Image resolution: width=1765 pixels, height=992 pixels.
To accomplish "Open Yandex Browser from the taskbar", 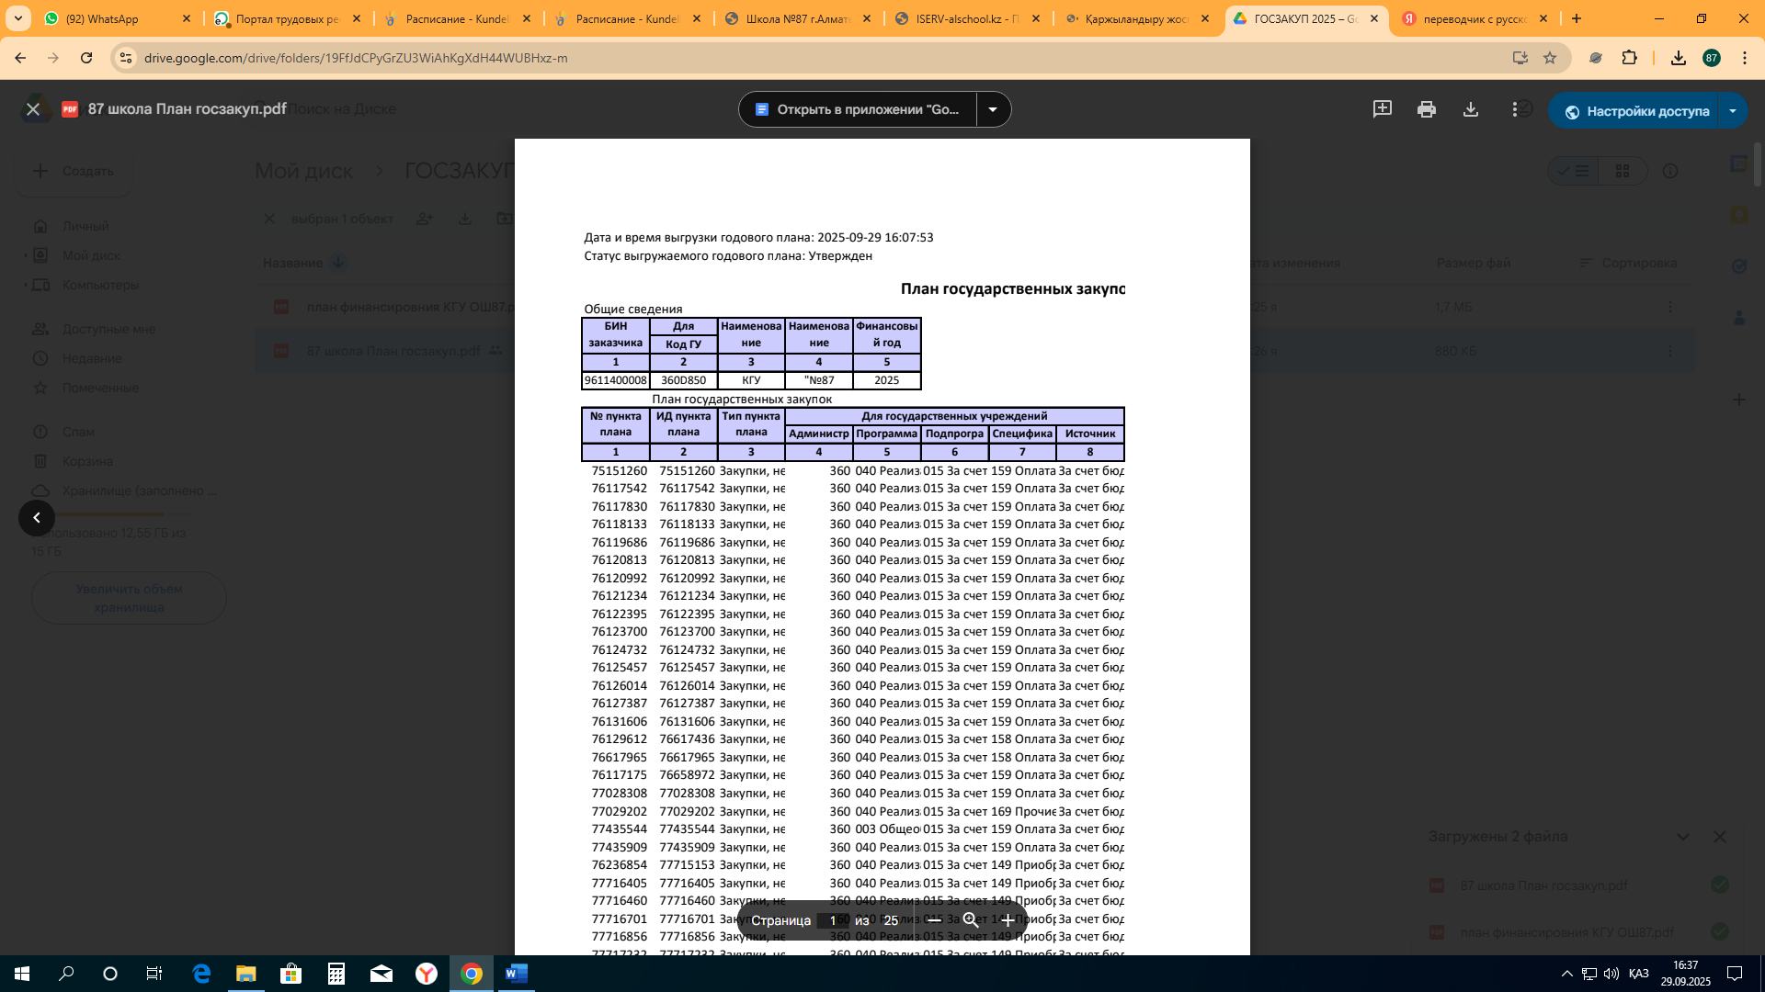I will tap(427, 974).
